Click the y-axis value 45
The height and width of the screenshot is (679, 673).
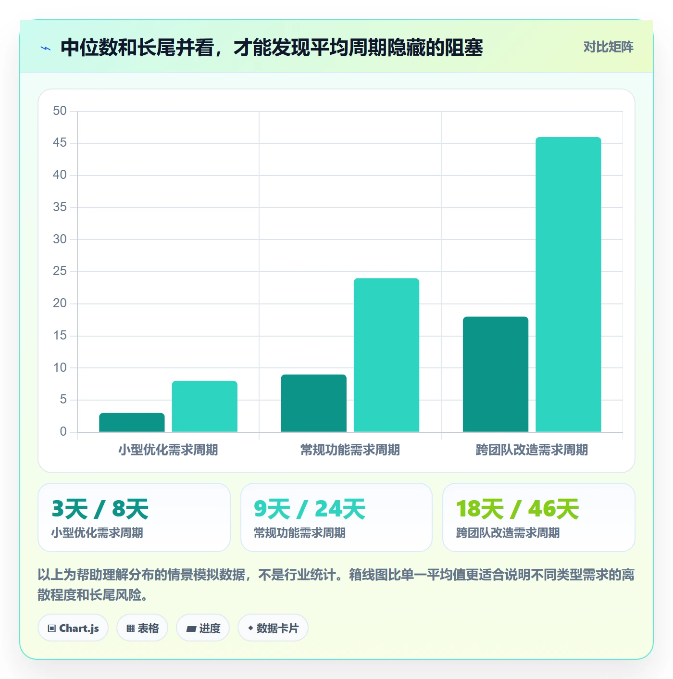pyautogui.click(x=60, y=143)
